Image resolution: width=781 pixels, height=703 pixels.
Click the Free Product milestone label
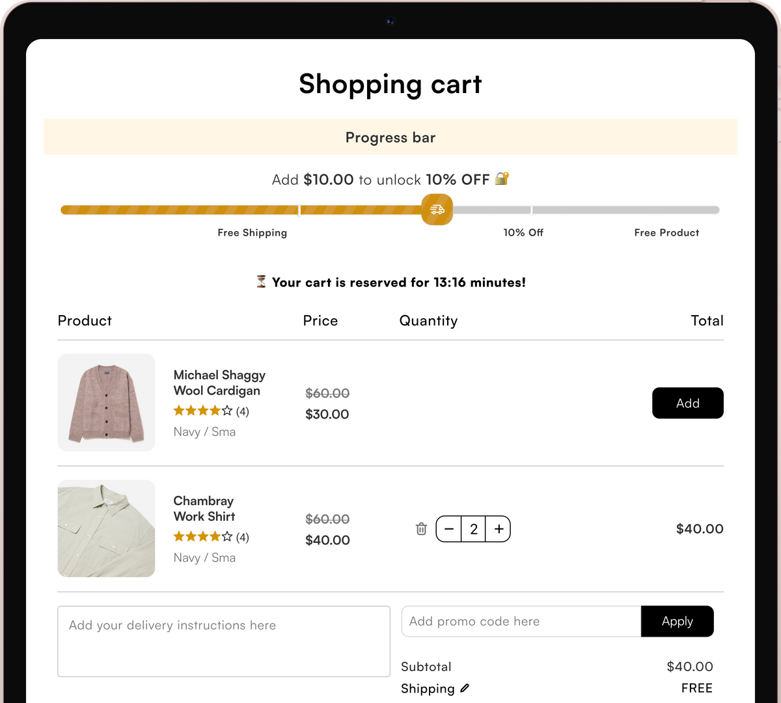666,232
